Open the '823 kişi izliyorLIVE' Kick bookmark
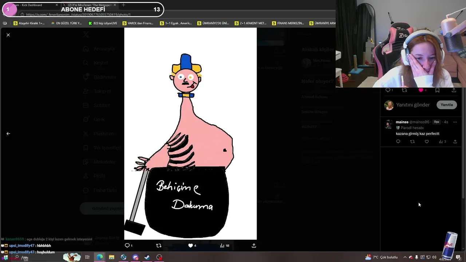 103,23
